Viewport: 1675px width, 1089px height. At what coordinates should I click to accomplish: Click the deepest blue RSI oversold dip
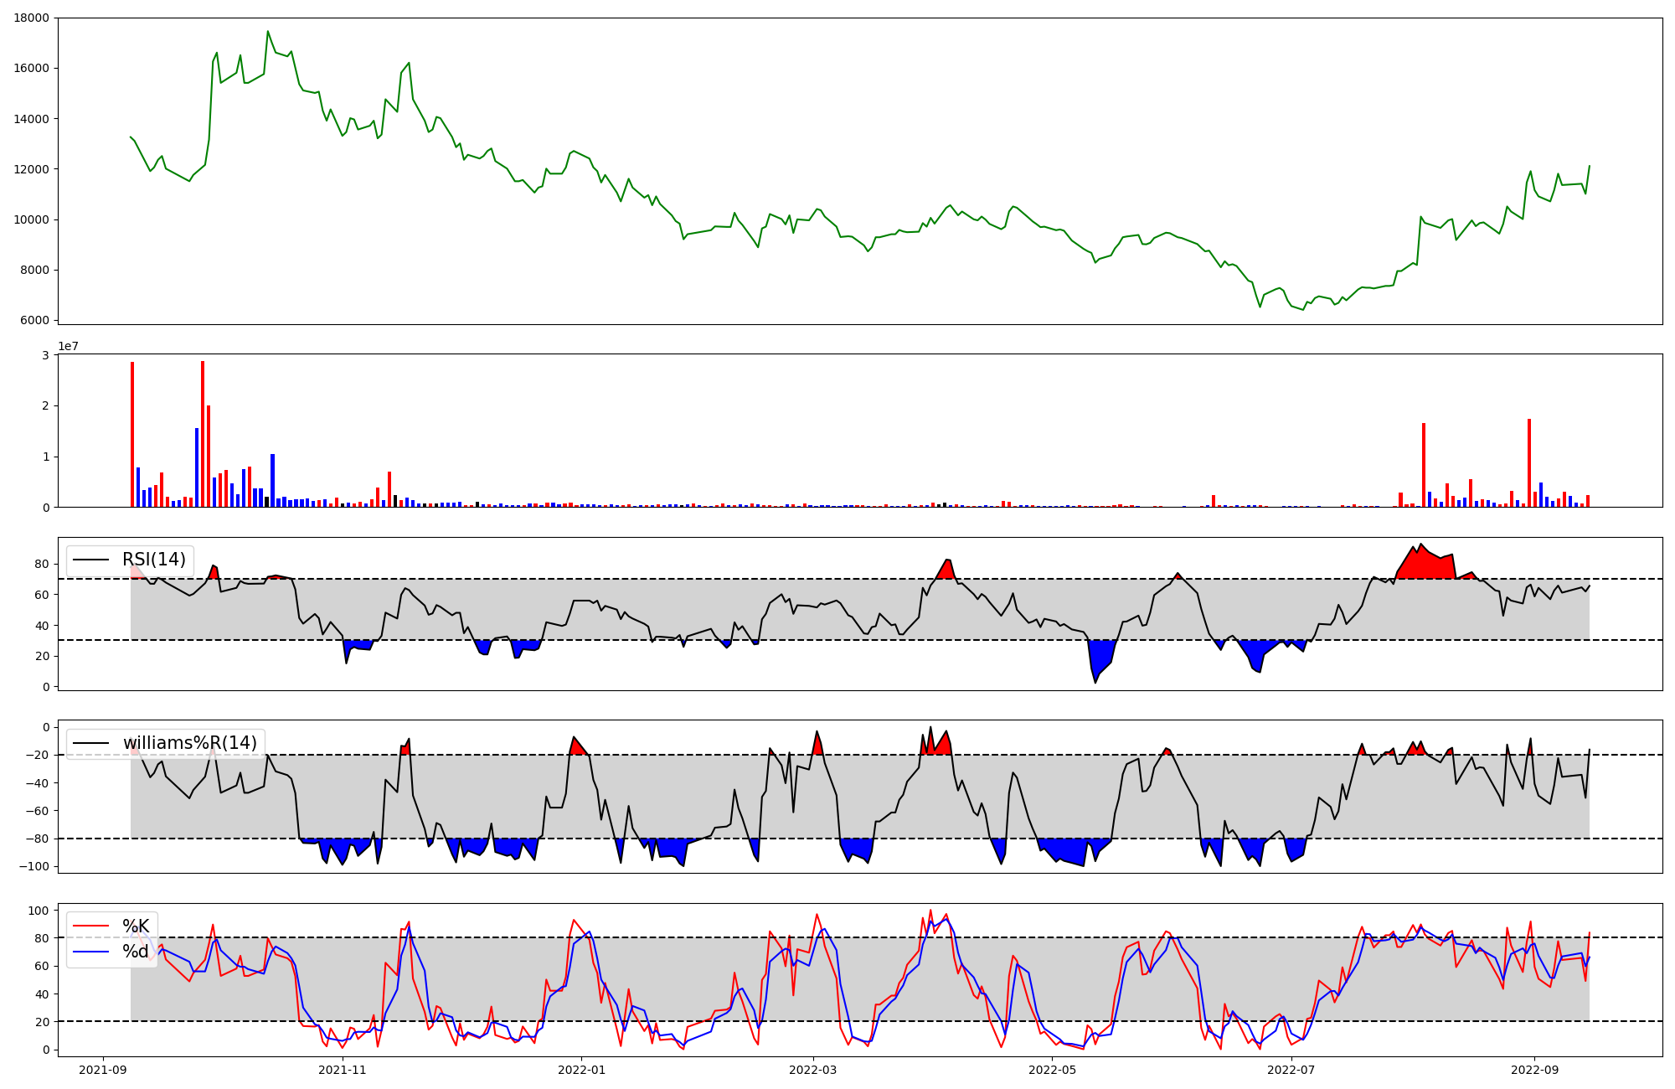coord(1100,658)
